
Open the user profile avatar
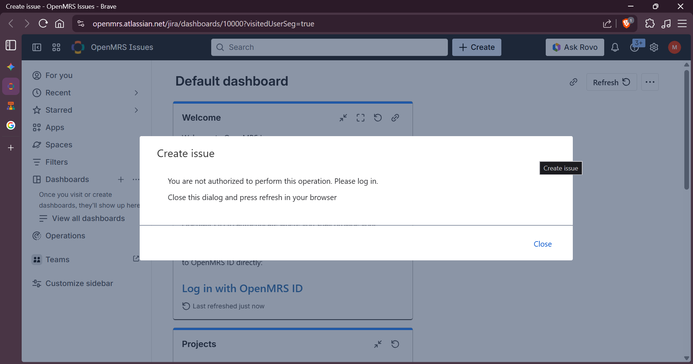[674, 47]
